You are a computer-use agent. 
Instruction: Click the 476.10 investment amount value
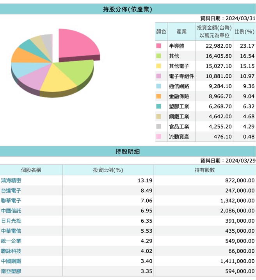[x=223, y=137]
